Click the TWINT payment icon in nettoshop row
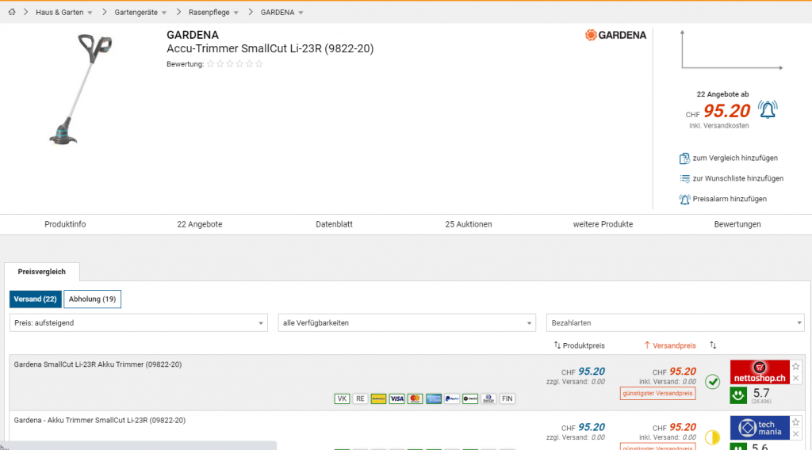Viewport: 812px width, 450px height. pos(470,399)
